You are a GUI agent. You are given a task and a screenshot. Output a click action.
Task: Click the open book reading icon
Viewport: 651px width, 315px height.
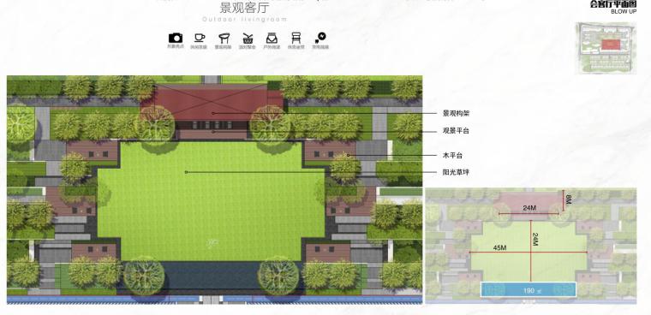click(272, 39)
